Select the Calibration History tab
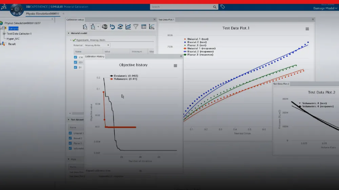Screen dimensions: 339x190 pos(95,56)
